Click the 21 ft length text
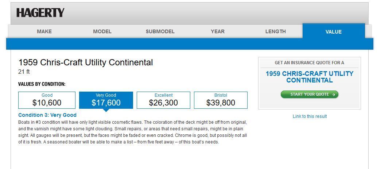Image resolution: width=377 pixels, height=169 pixels. click(x=24, y=72)
